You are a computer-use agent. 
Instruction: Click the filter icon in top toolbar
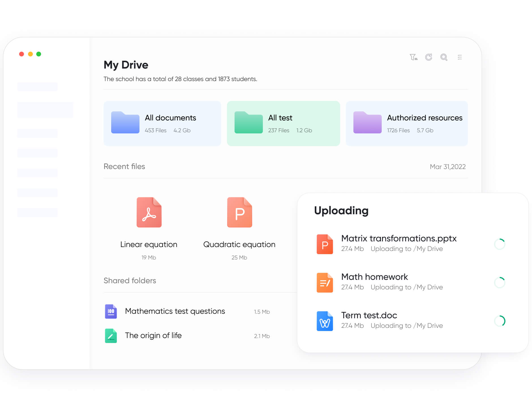(x=413, y=57)
